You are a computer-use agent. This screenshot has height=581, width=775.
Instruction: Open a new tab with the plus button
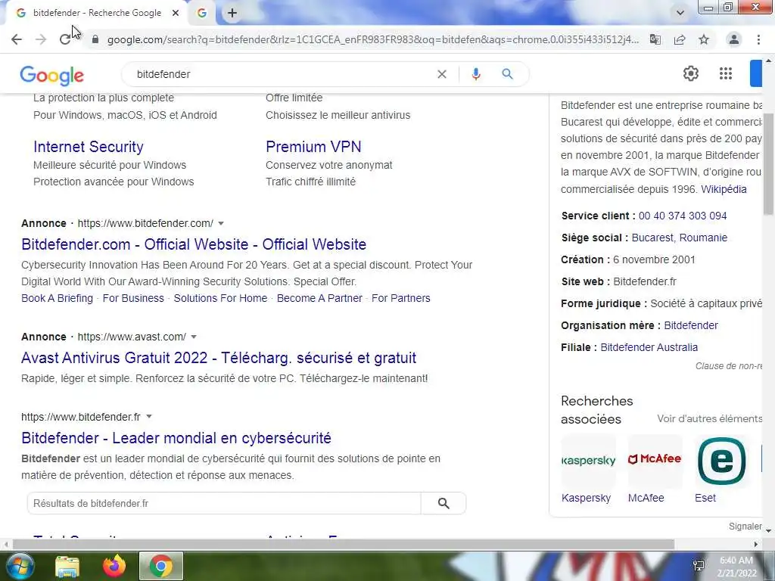click(232, 14)
